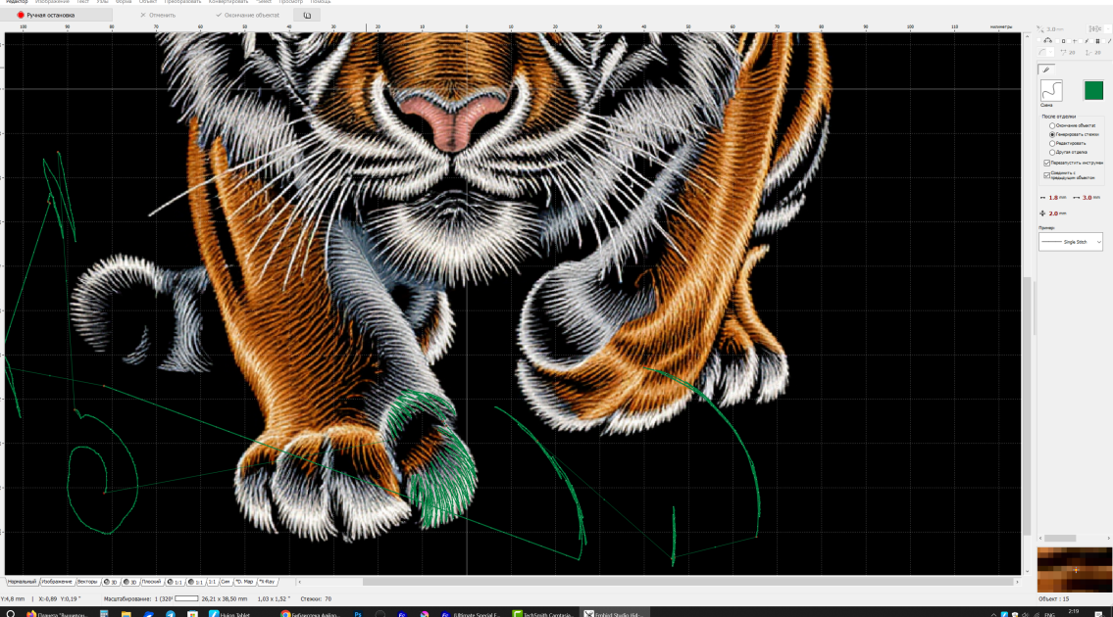Edit the 3.0 mm red stitch value
Screen dimensions: 1113x617
pos(1087,198)
